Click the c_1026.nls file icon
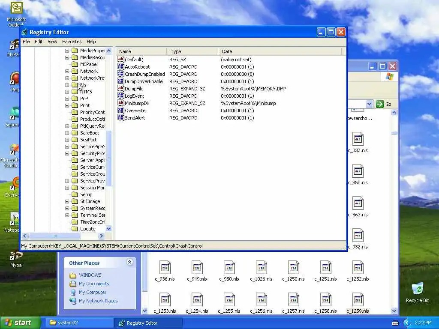 coord(262,267)
